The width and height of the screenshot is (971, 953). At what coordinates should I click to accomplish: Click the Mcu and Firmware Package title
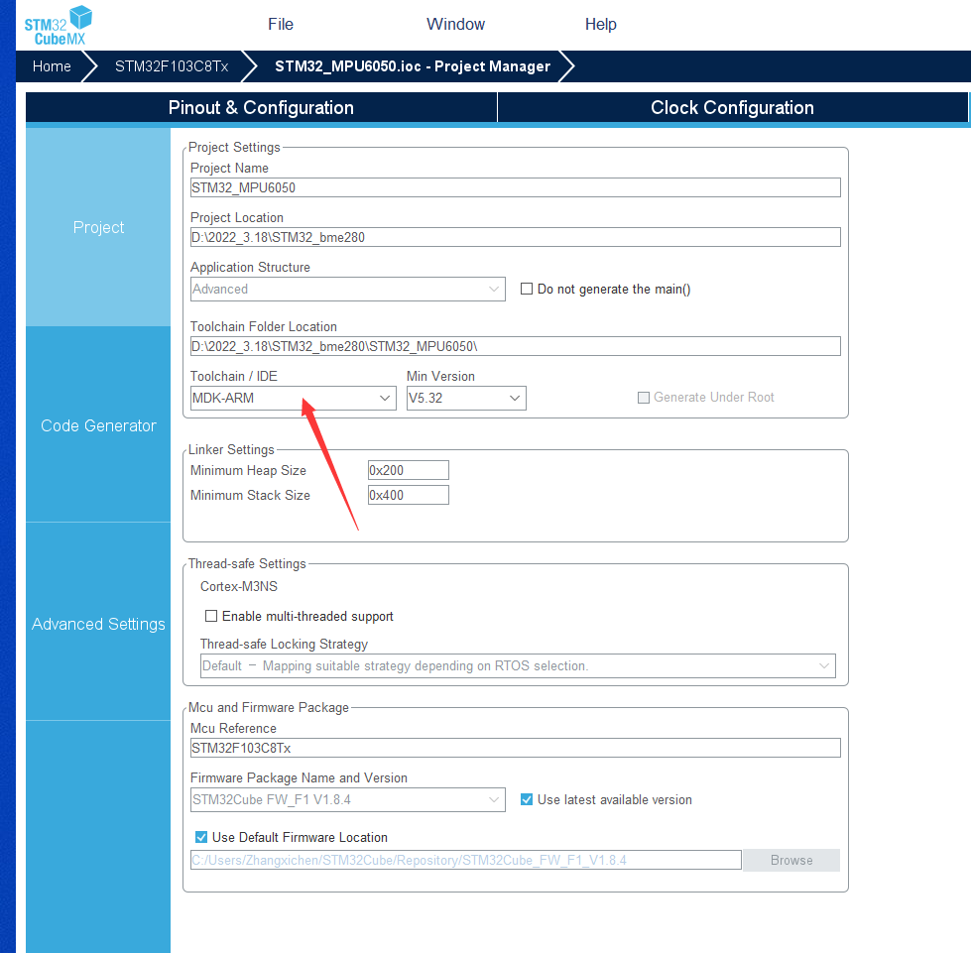click(x=268, y=707)
